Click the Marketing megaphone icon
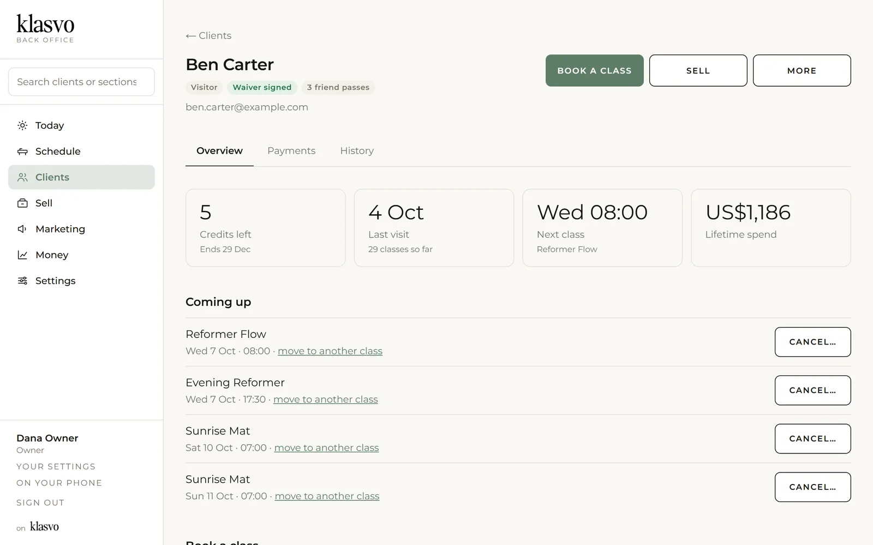Image resolution: width=873 pixels, height=545 pixels. pyautogui.click(x=22, y=229)
